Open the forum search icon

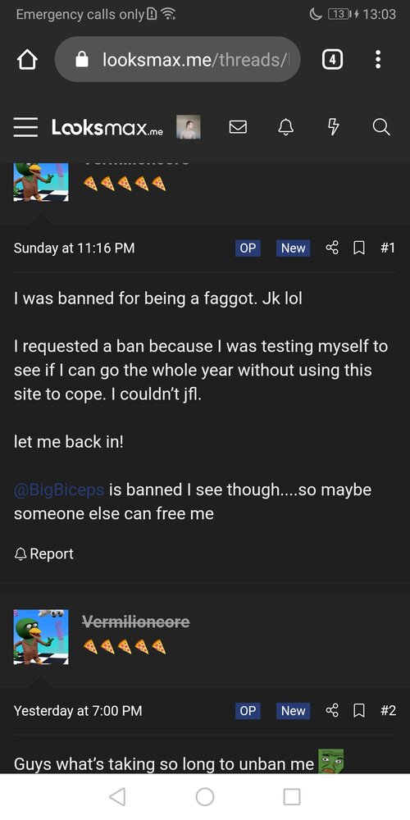(x=381, y=127)
